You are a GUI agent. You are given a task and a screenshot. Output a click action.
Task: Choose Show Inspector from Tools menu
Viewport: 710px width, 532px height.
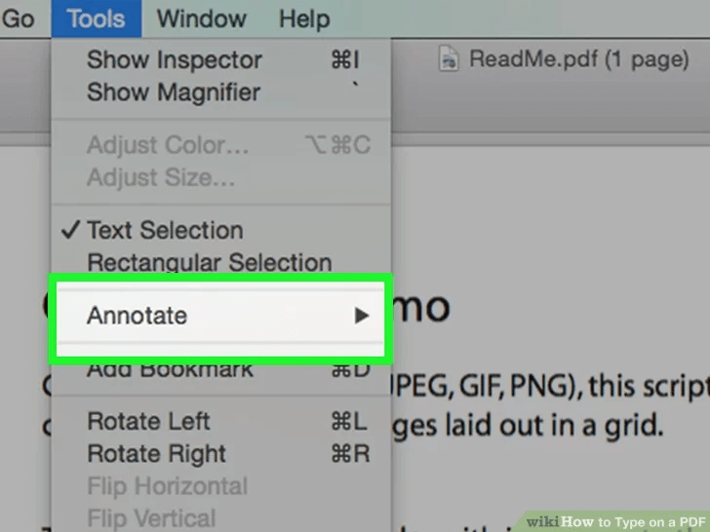tap(221, 59)
